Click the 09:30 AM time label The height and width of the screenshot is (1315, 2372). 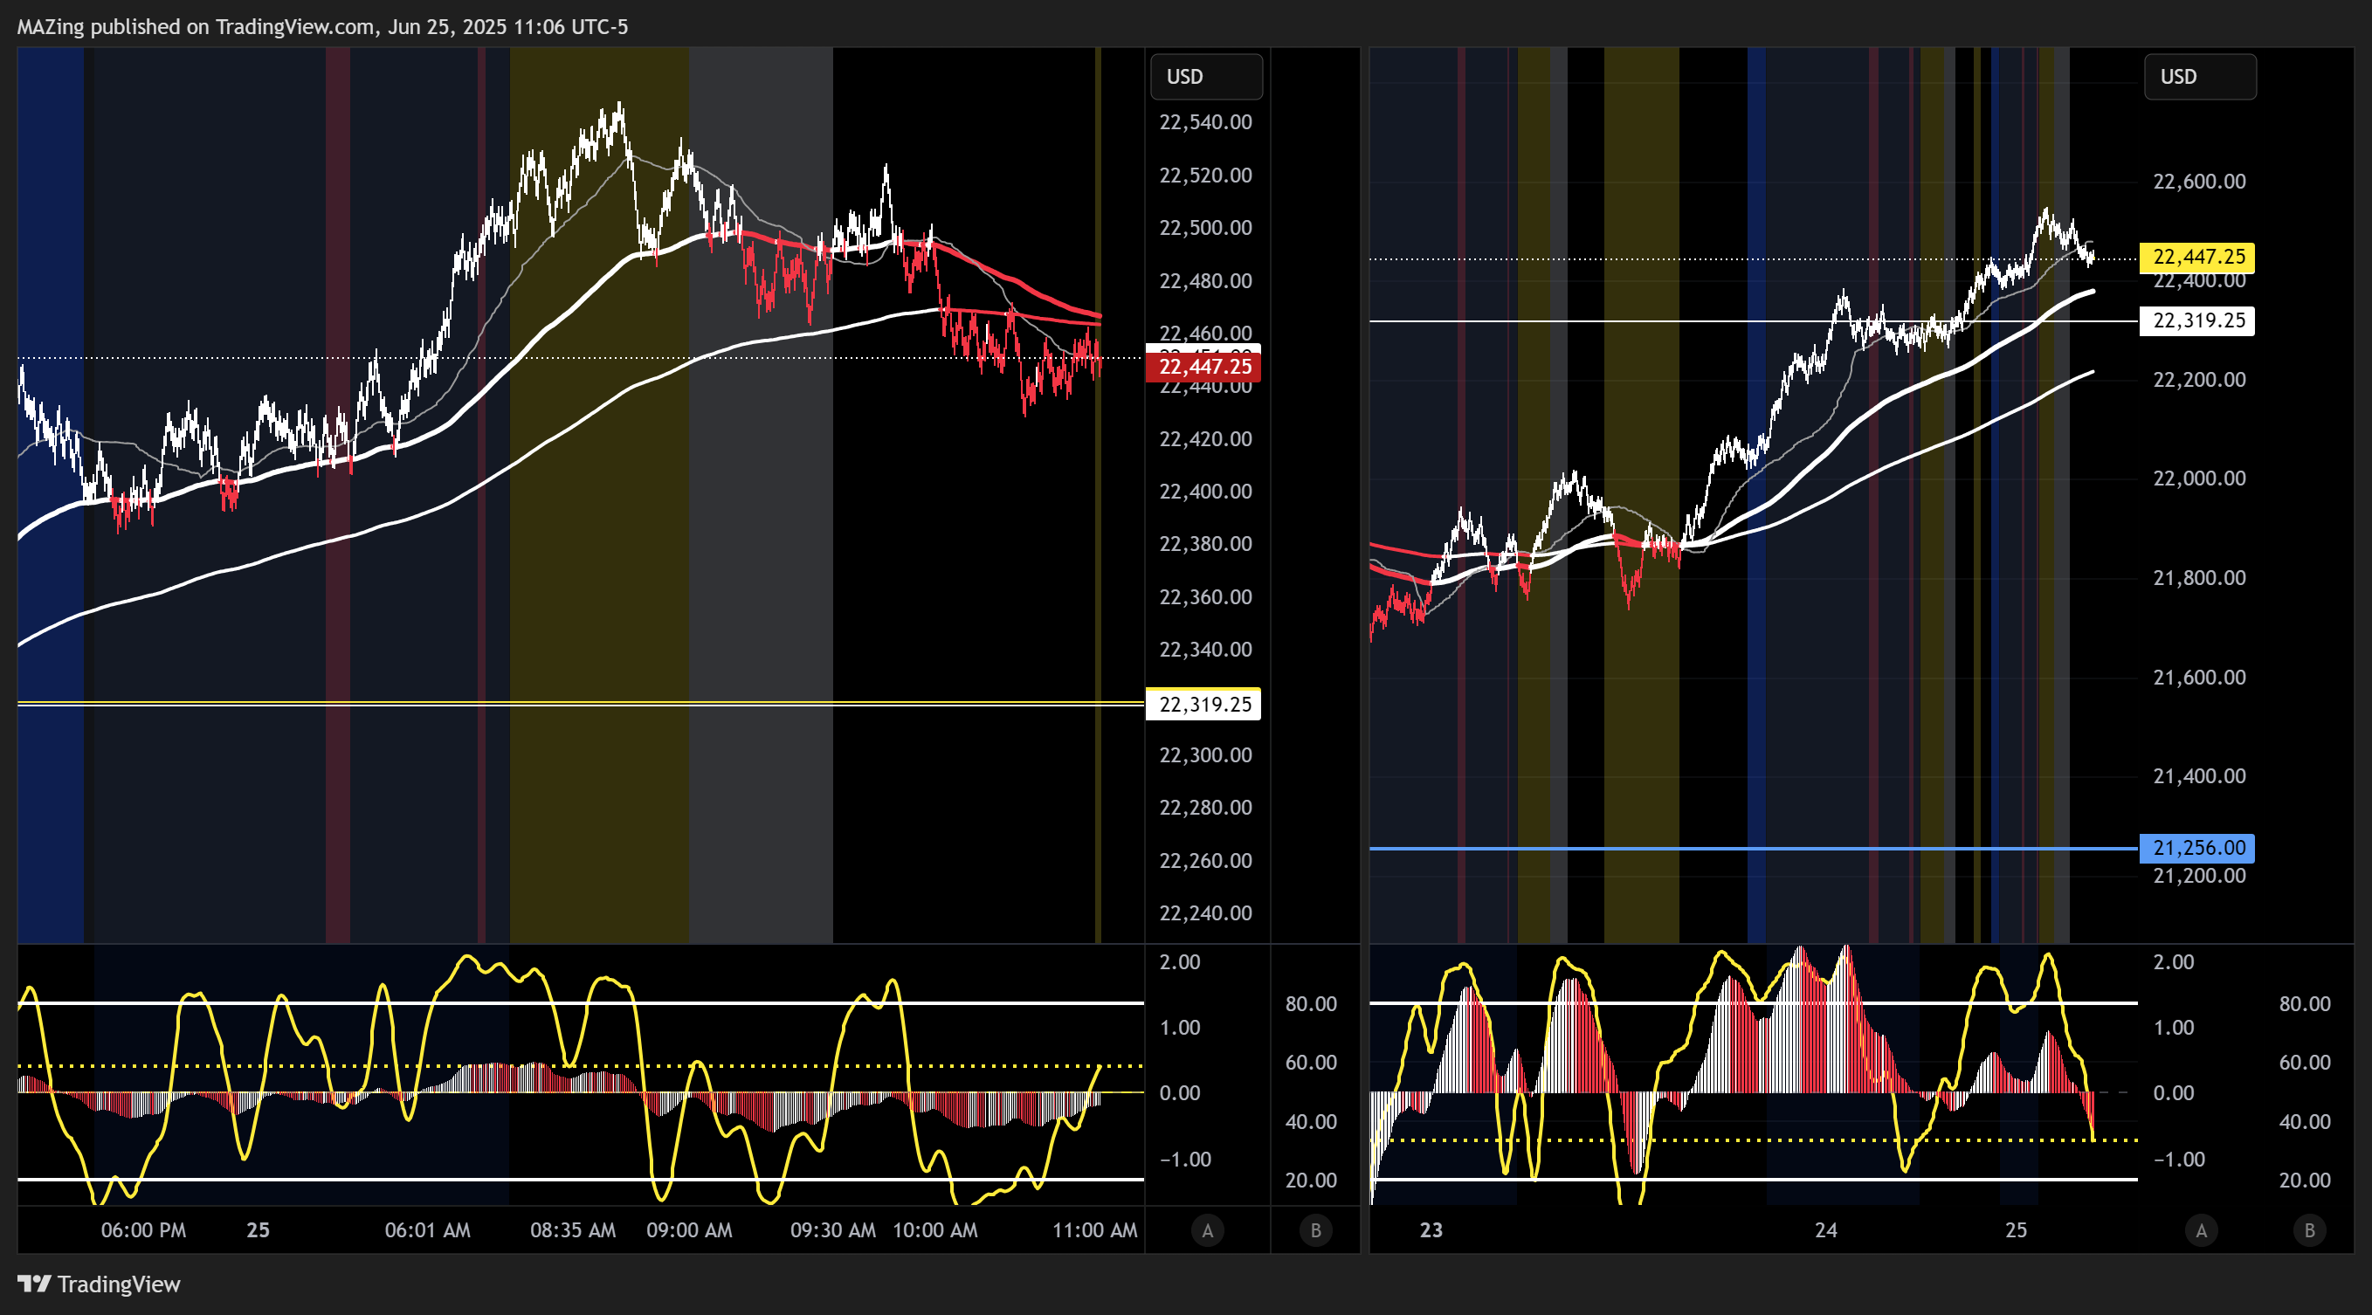pos(833,1230)
